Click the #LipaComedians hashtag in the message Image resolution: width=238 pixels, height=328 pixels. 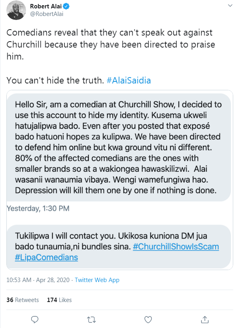pyautogui.click(x=46, y=258)
